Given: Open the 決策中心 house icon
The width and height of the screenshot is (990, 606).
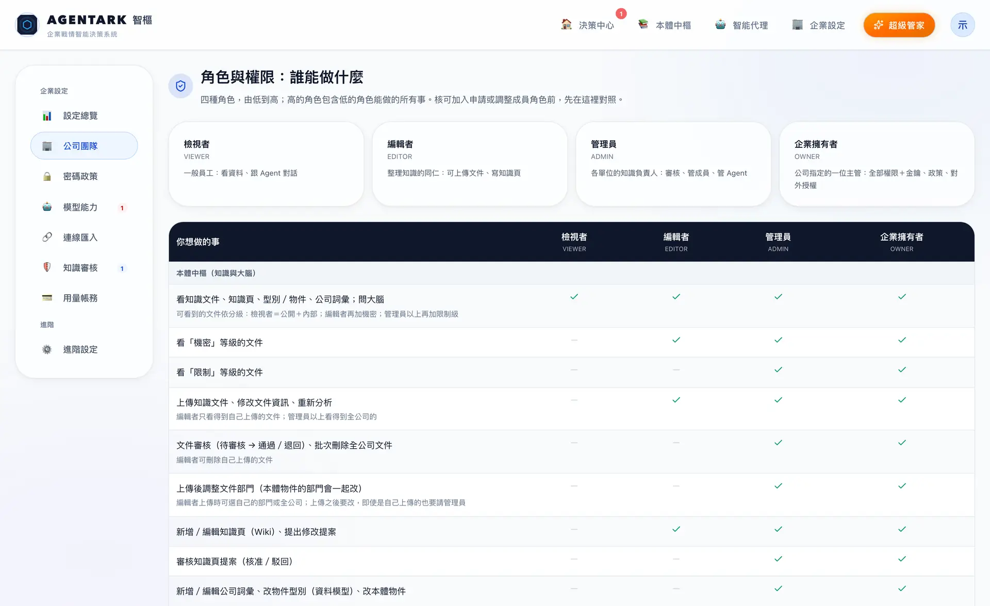Looking at the screenshot, I should pos(566,25).
